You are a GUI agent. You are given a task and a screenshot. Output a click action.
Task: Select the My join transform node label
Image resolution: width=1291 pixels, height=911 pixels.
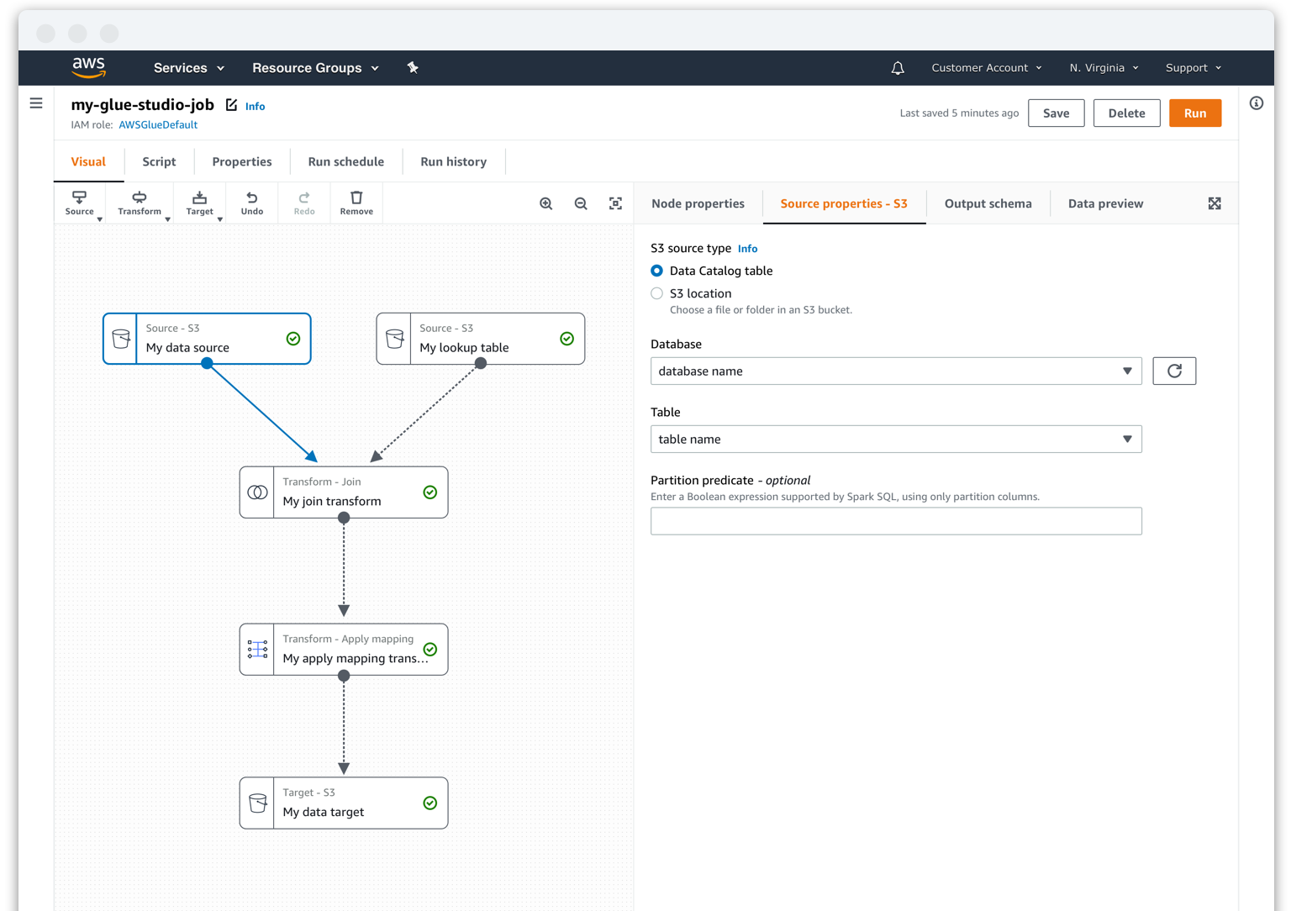click(332, 502)
